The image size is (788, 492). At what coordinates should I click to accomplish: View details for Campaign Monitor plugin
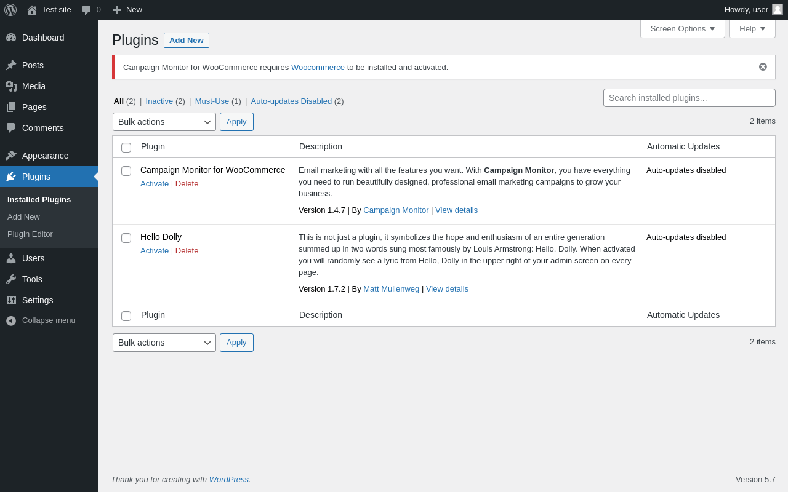point(456,210)
